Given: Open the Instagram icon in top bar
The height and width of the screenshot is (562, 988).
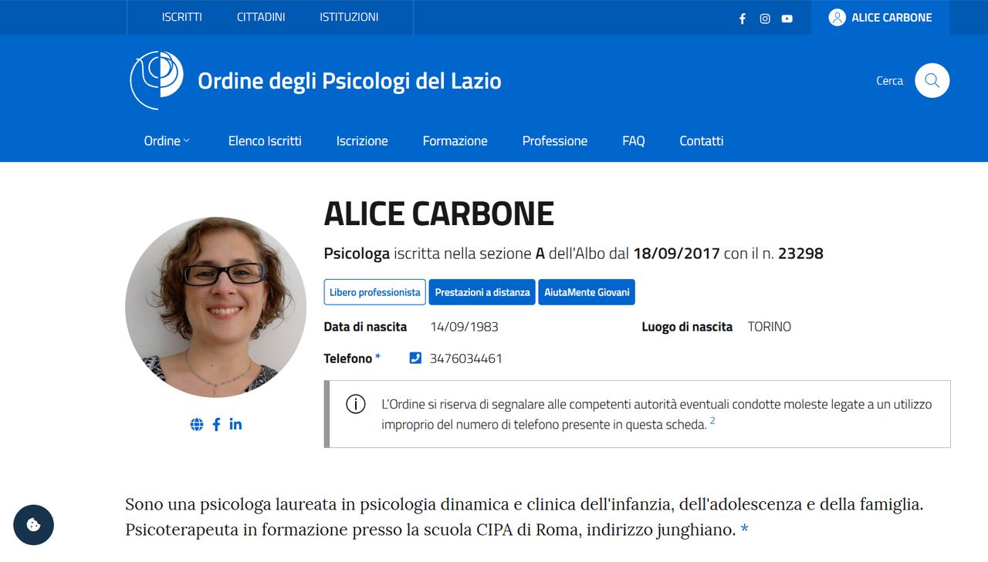Looking at the screenshot, I should 765,19.
